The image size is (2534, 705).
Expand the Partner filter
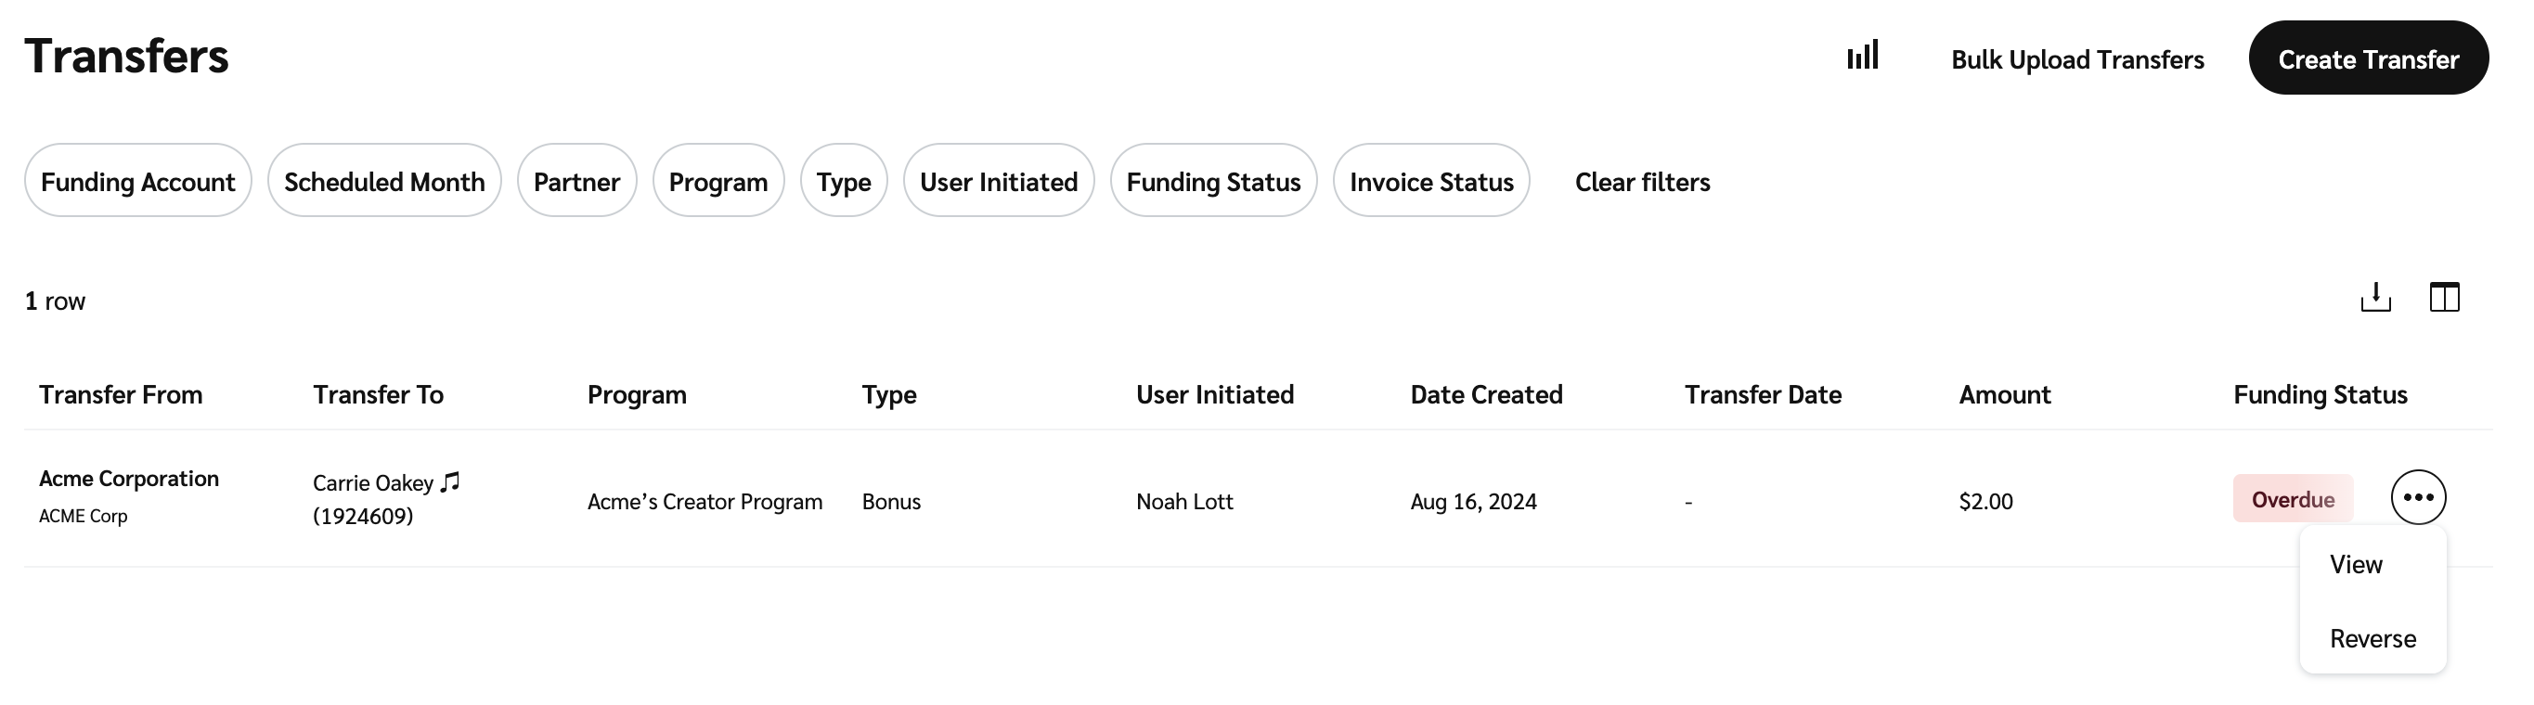pyautogui.click(x=576, y=182)
